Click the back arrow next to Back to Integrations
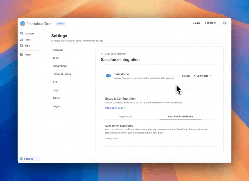Screen dimensions: 249x181 point(102,54)
